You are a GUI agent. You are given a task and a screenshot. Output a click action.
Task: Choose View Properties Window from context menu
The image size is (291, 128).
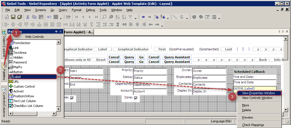point(259,93)
